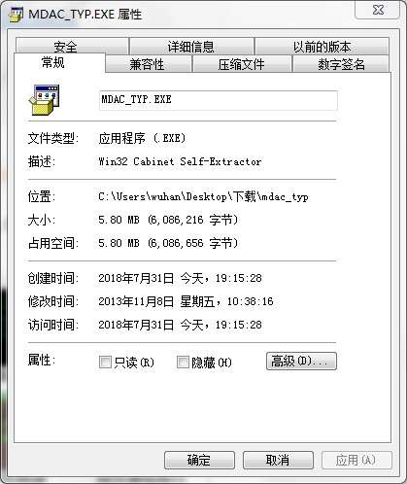Screen dimensions: 407x484
Task: Open the 详细信息 tab
Action: tap(191, 47)
